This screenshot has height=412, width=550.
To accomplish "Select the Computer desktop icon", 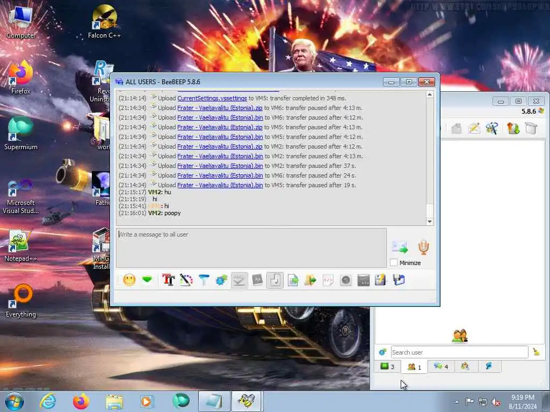I will click(x=21, y=23).
